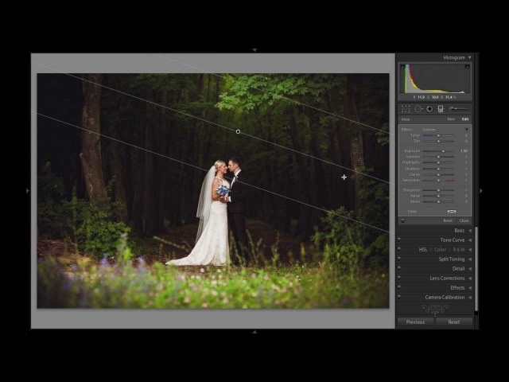509x382 pixels.
Task: Adjust the Shadows slider
Action: (x=438, y=169)
